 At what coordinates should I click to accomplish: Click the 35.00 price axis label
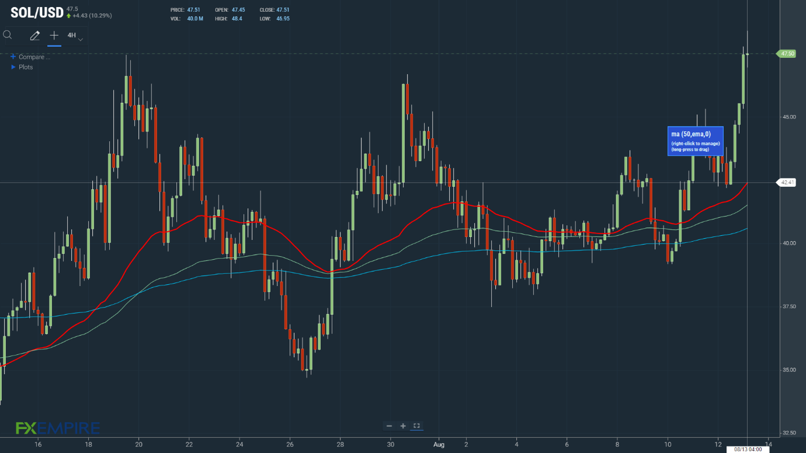pos(789,370)
